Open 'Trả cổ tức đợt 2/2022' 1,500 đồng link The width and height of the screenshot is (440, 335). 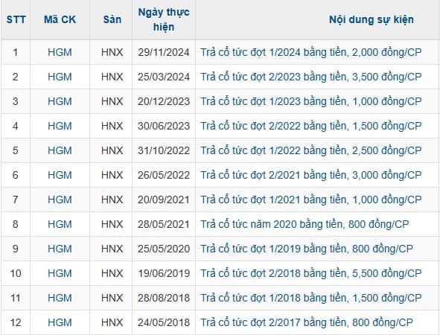pyautogui.click(x=311, y=126)
